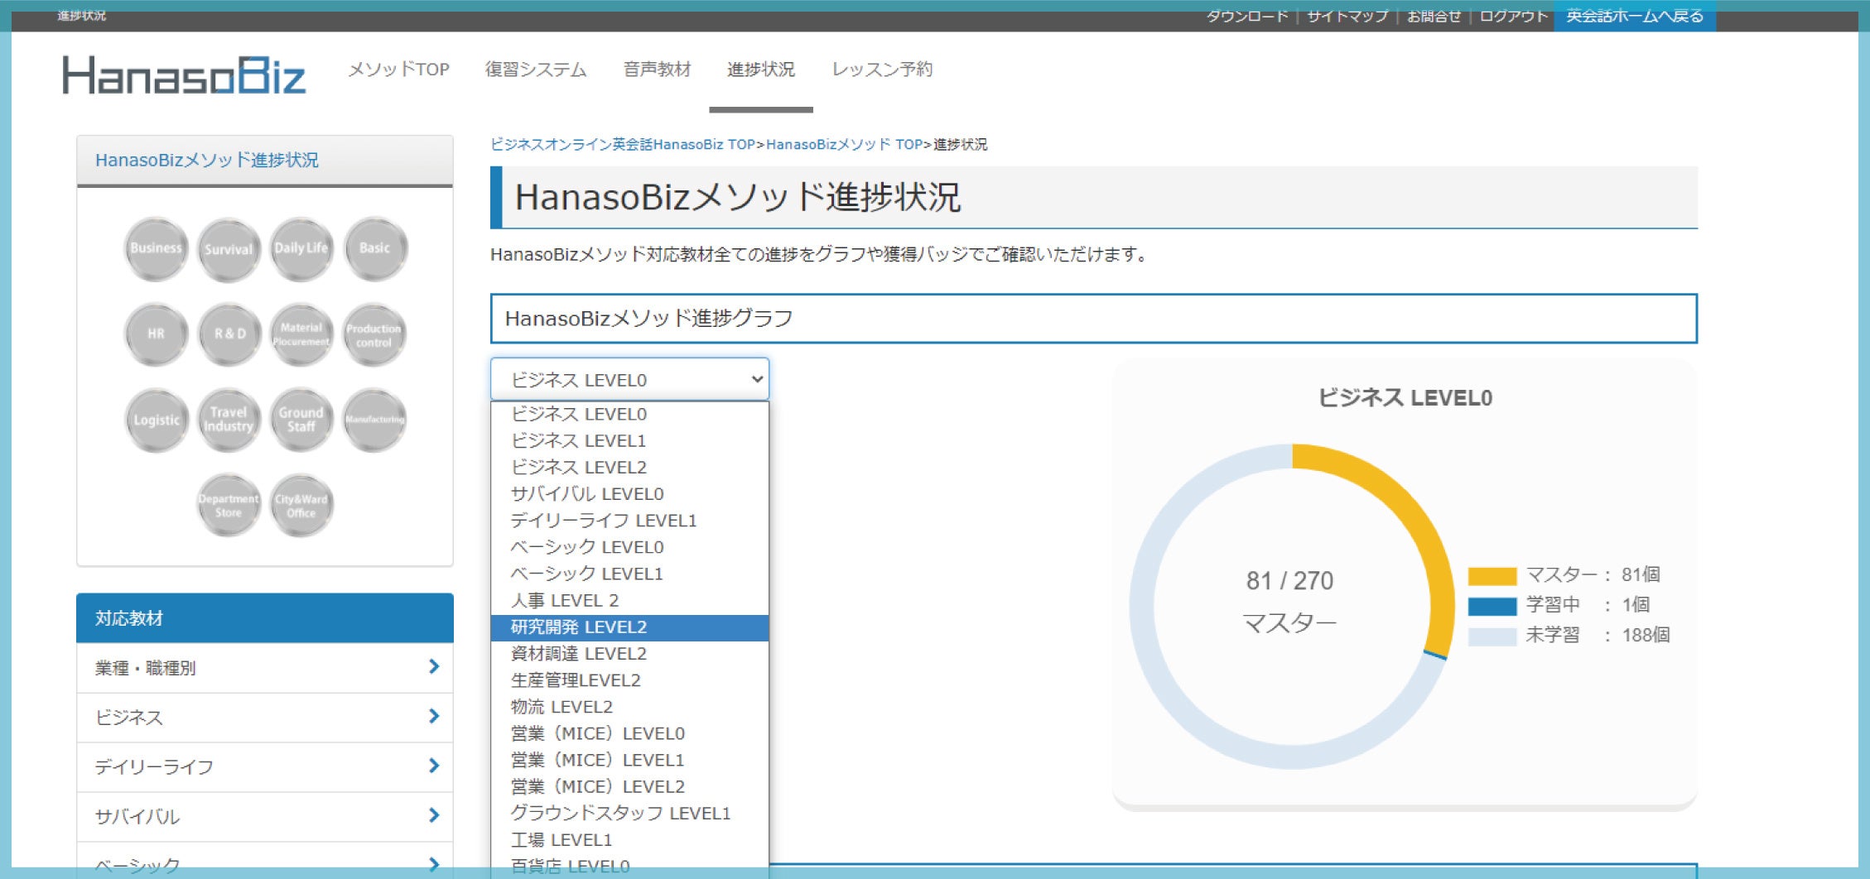Select グラウンドスタッフ LEVEL1 option
The image size is (1870, 879).
click(x=629, y=814)
